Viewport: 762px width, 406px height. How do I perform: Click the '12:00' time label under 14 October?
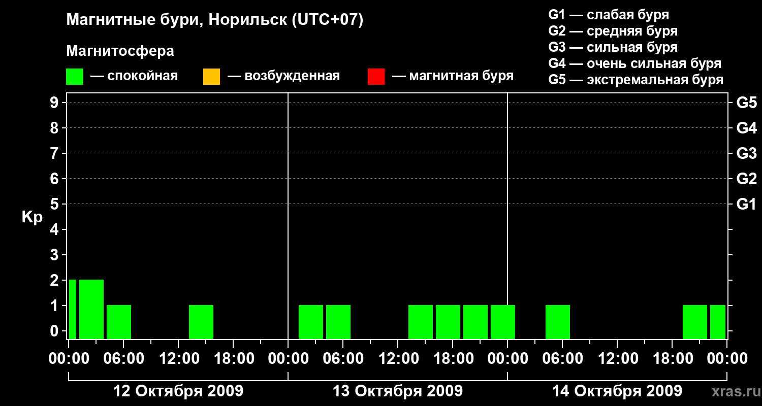click(617, 359)
